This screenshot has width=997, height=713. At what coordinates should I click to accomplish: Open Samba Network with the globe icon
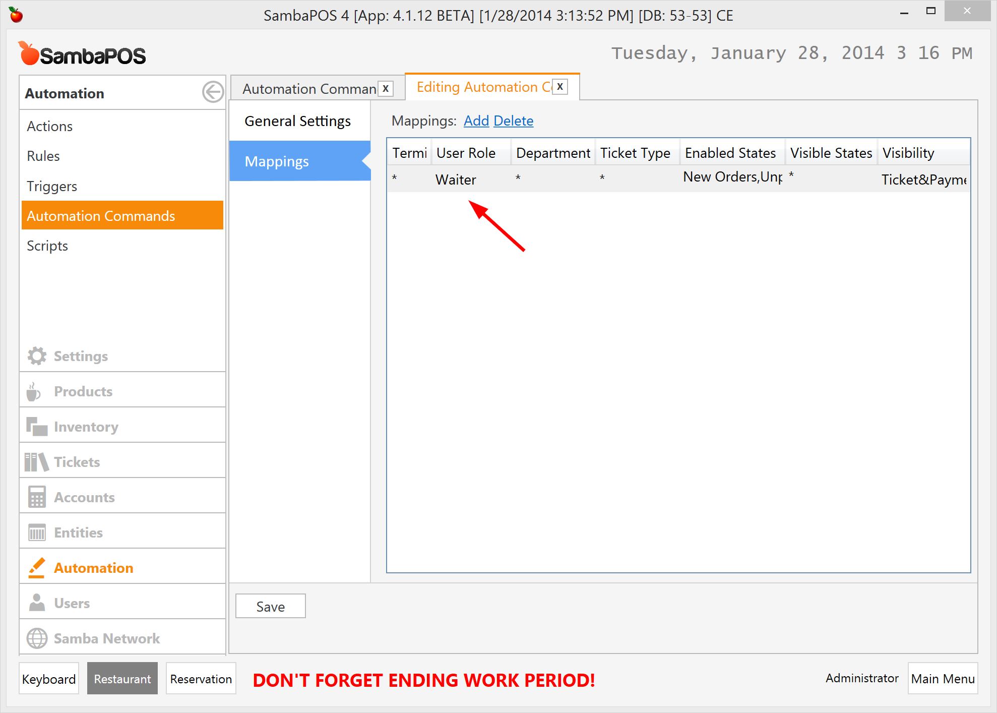click(36, 637)
